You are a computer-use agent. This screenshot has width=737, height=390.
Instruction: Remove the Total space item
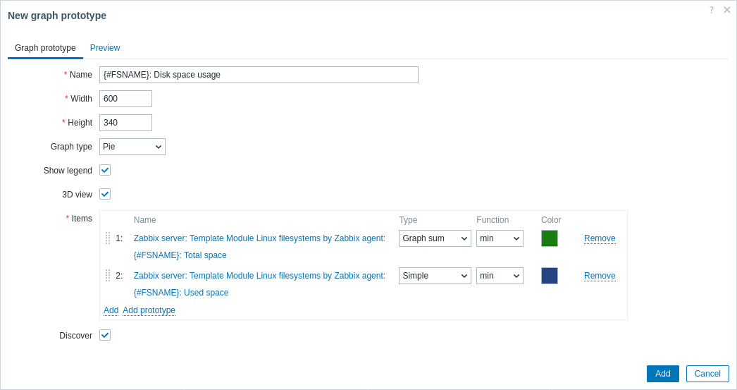pyautogui.click(x=600, y=238)
